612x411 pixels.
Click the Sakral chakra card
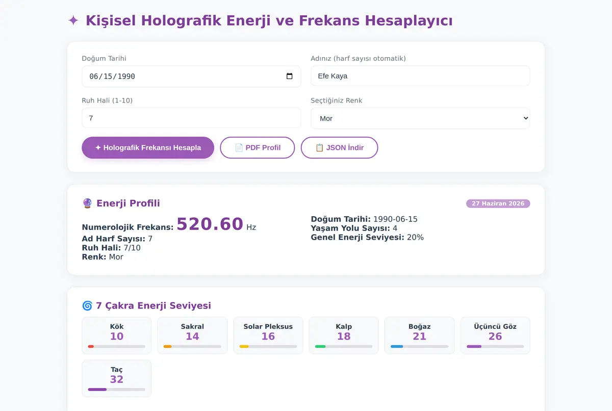(192, 336)
